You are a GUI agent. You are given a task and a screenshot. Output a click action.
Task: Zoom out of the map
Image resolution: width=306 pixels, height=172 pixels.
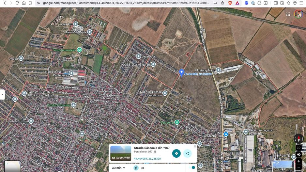click(298, 167)
